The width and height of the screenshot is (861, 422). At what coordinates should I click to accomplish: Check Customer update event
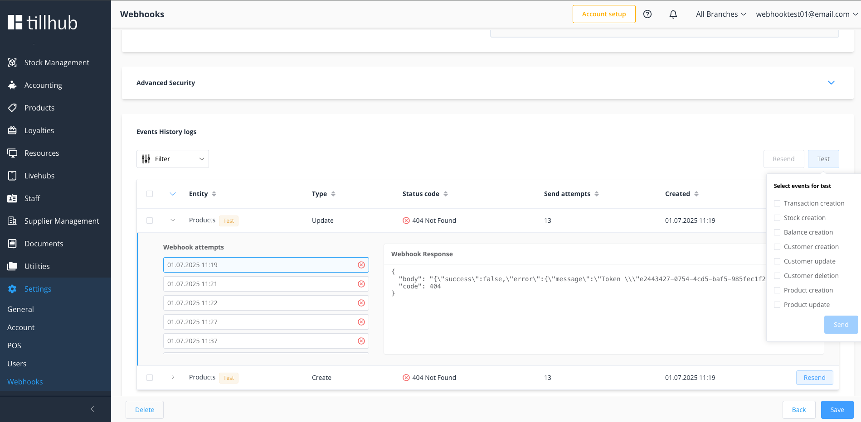777,261
